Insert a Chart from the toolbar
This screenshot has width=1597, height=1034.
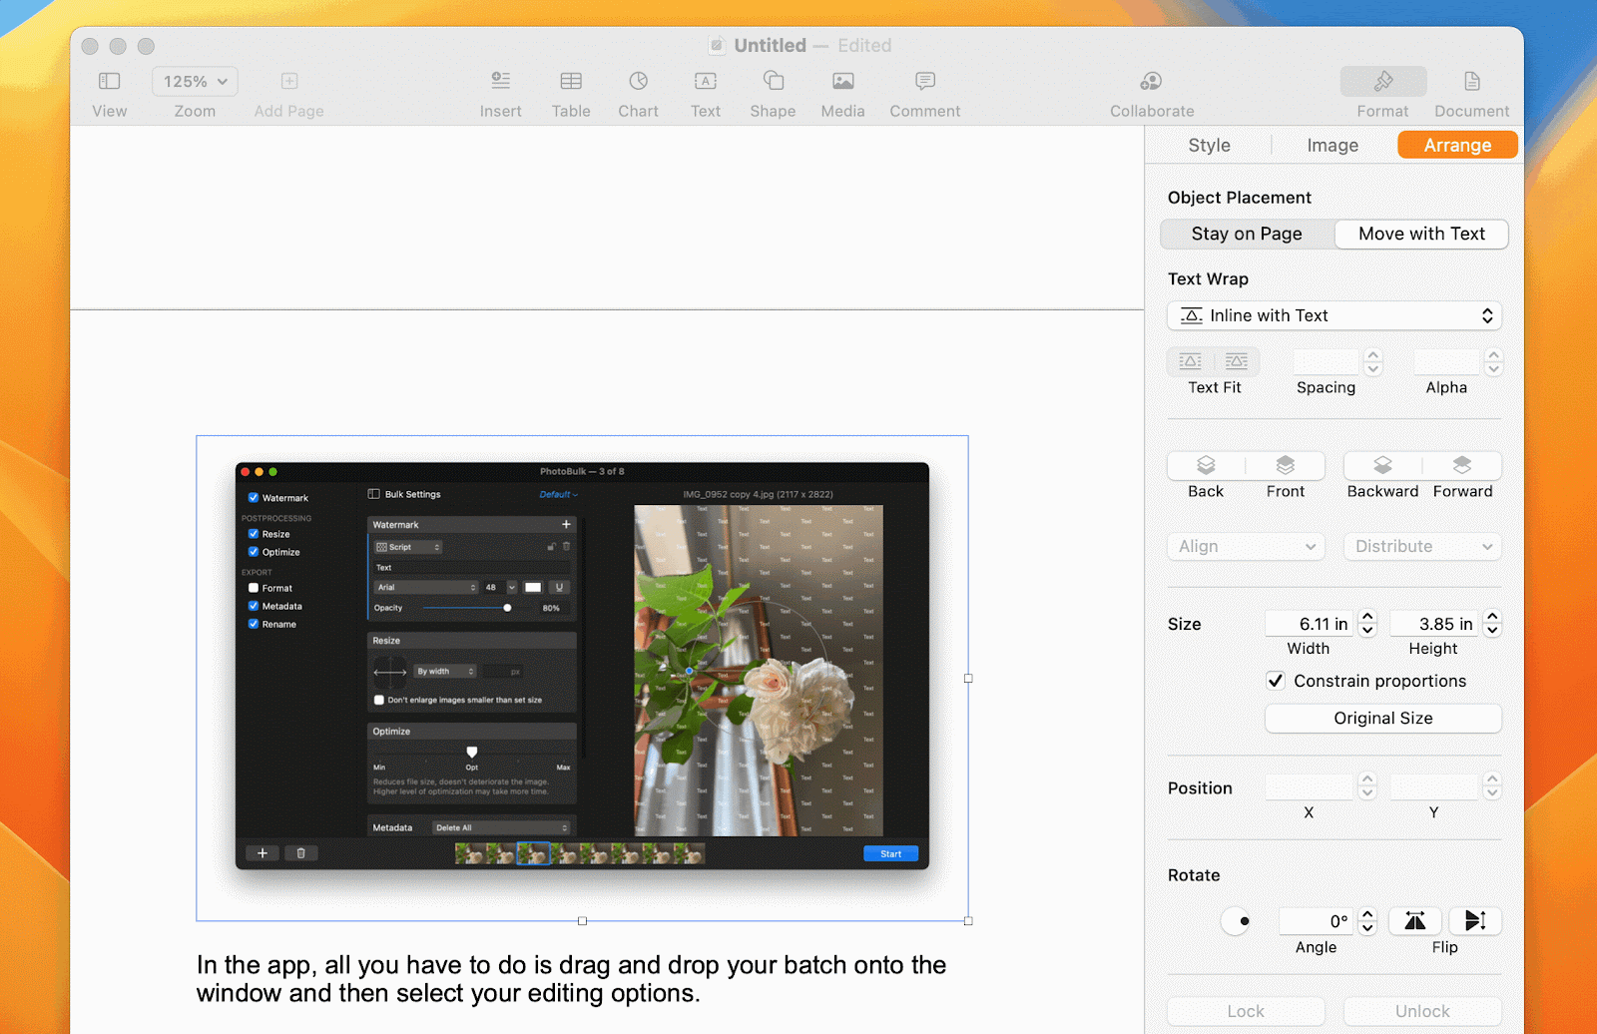tap(639, 81)
